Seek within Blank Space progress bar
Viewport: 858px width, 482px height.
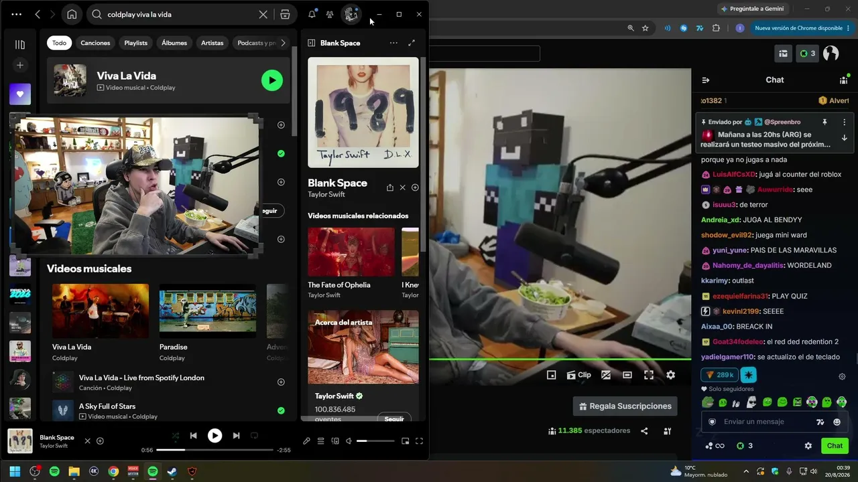pos(214,450)
